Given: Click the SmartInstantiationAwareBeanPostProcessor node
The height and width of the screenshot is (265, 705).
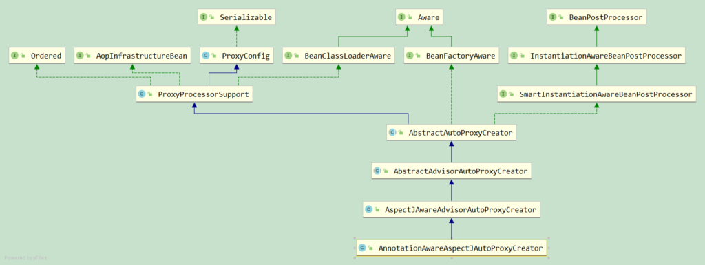Looking at the screenshot, I should tap(597, 94).
